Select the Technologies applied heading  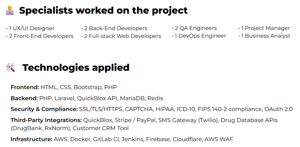point(76,68)
